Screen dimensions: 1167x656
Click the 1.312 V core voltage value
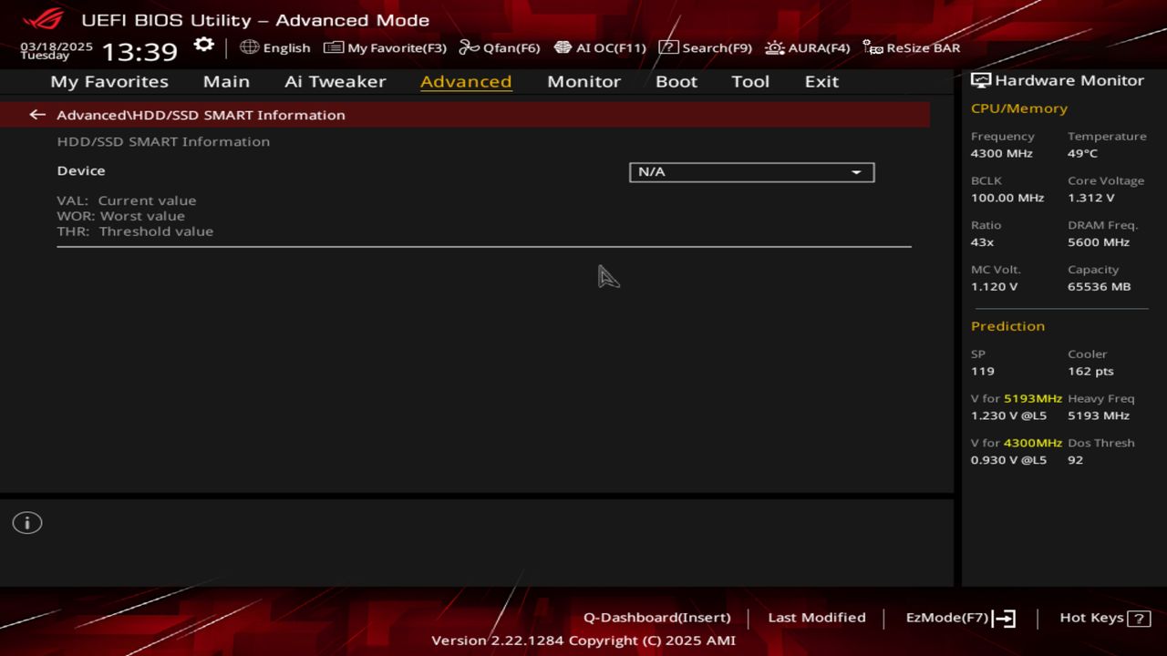pos(1091,198)
